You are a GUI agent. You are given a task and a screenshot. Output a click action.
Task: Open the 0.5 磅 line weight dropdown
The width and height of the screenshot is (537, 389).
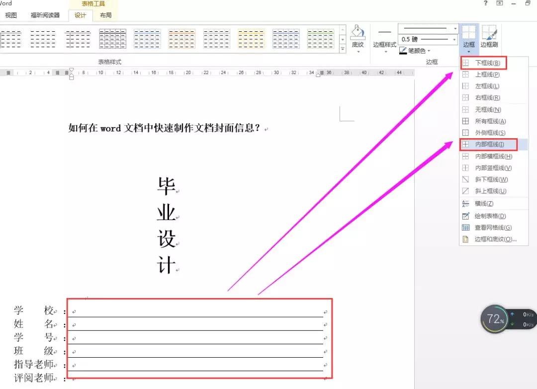[453, 39]
